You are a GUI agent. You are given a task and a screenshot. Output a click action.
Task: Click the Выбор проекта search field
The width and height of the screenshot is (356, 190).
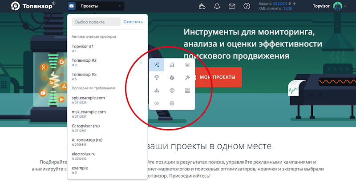[96, 22]
